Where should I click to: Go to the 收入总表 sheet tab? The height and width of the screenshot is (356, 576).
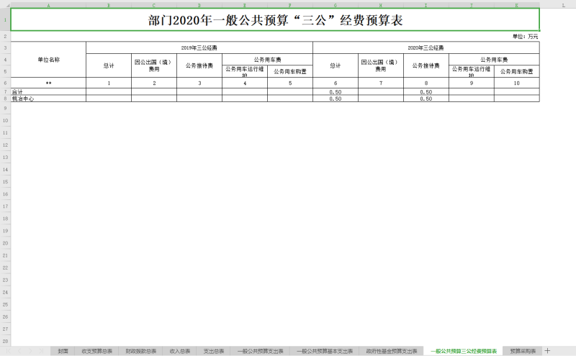pyautogui.click(x=180, y=351)
